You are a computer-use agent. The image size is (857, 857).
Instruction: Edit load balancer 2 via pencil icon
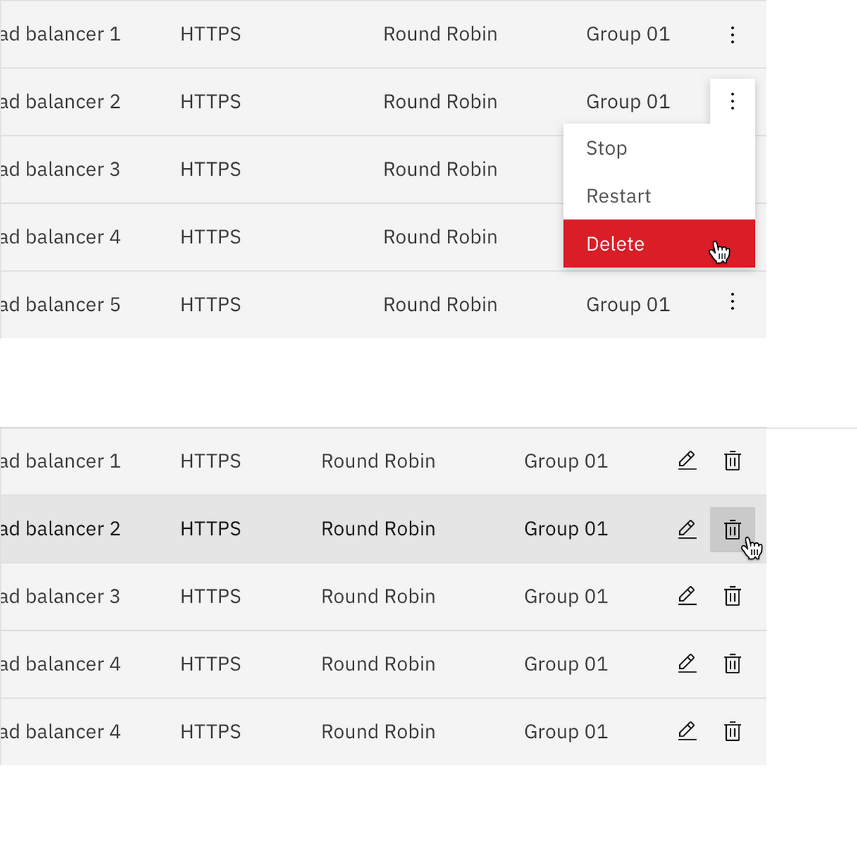[x=687, y=529]
